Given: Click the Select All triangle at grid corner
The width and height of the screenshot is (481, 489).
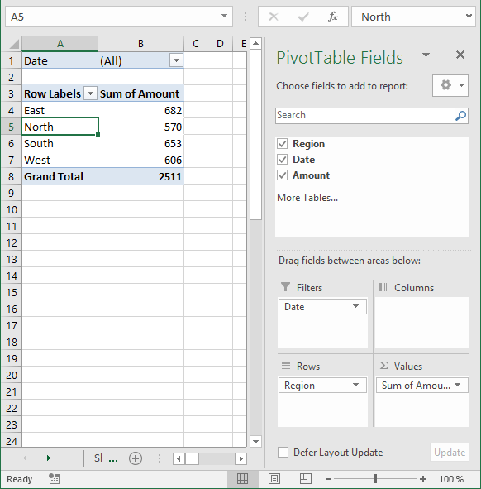Looking at the screenshot, I should pos(14,44).
